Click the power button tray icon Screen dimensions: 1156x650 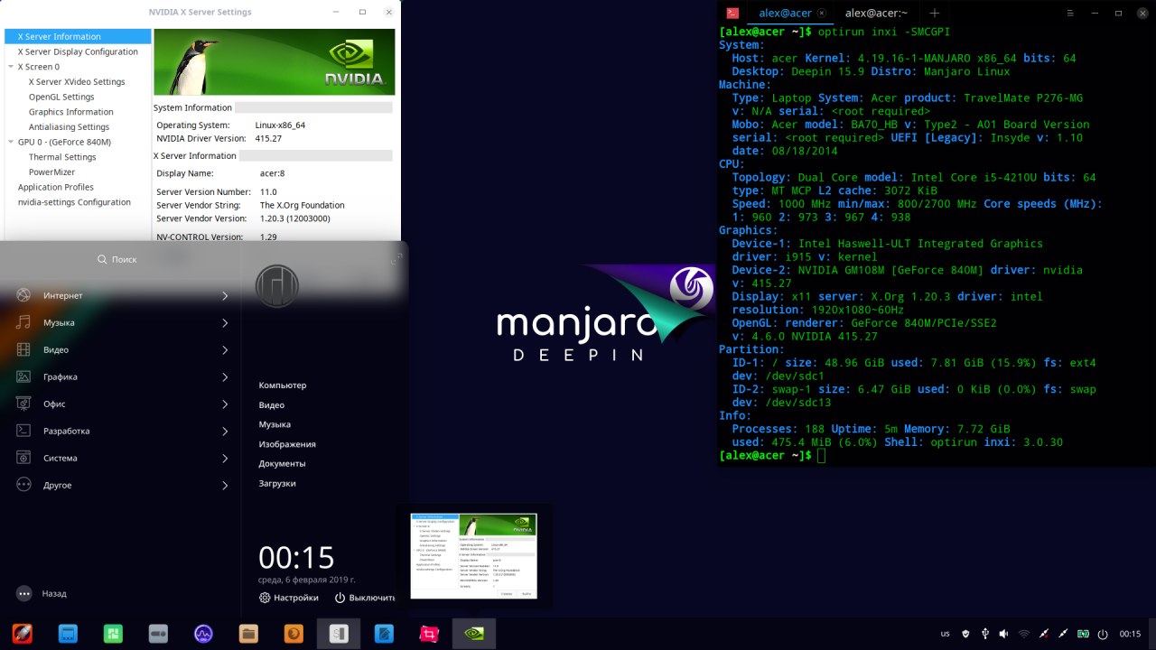coord(1103,634)
